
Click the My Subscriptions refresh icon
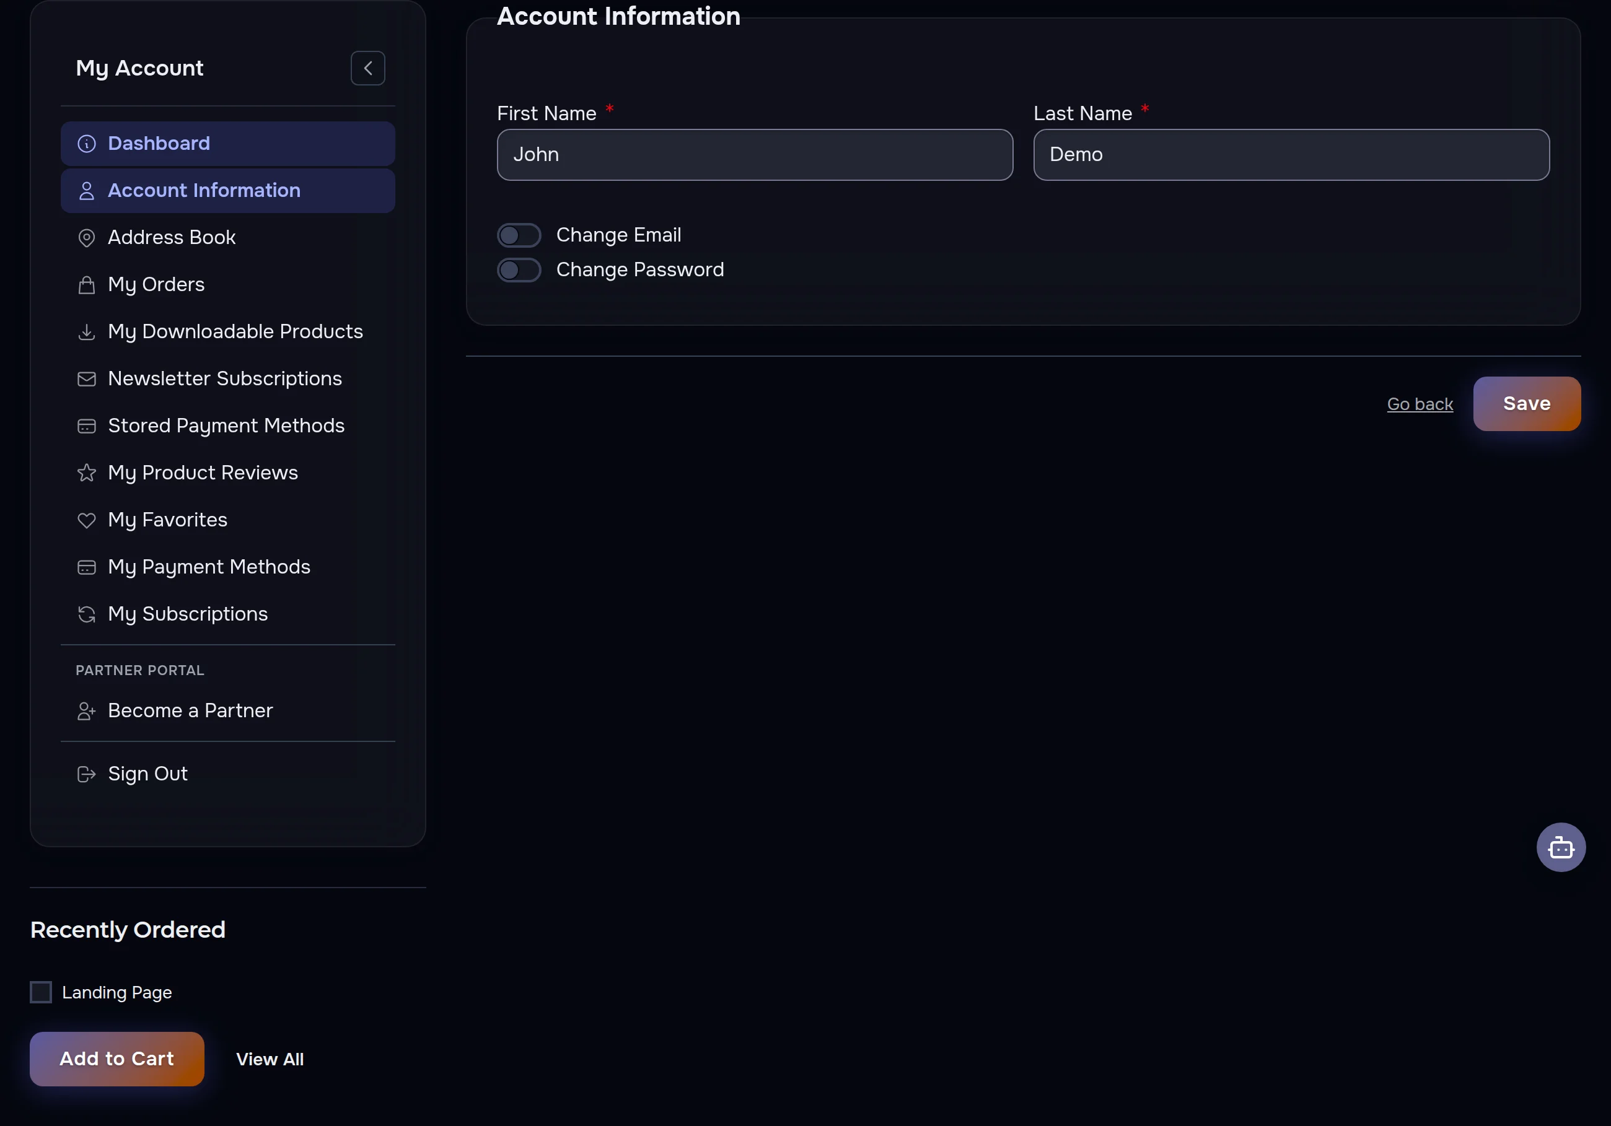click(x=86, y=614)
